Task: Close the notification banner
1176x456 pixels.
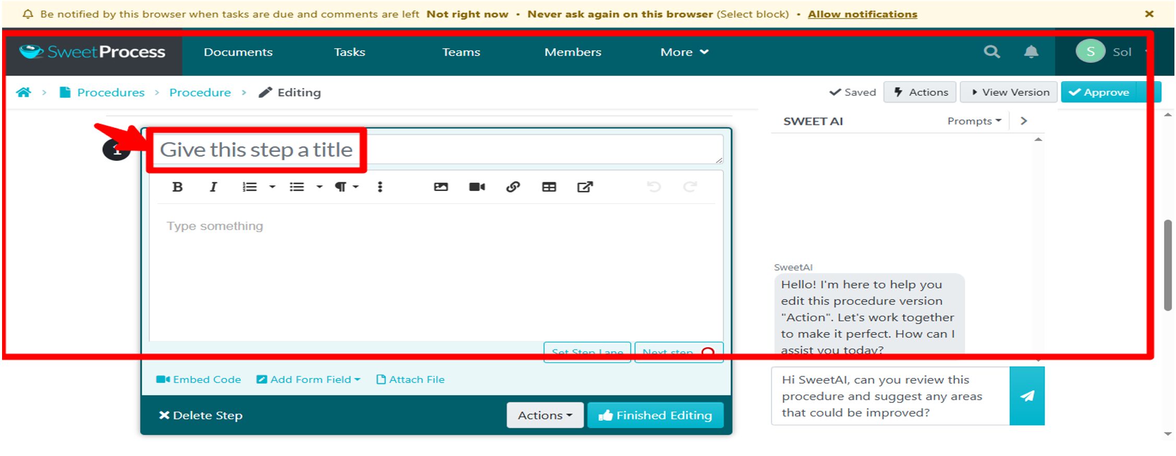Action: 1149,14
